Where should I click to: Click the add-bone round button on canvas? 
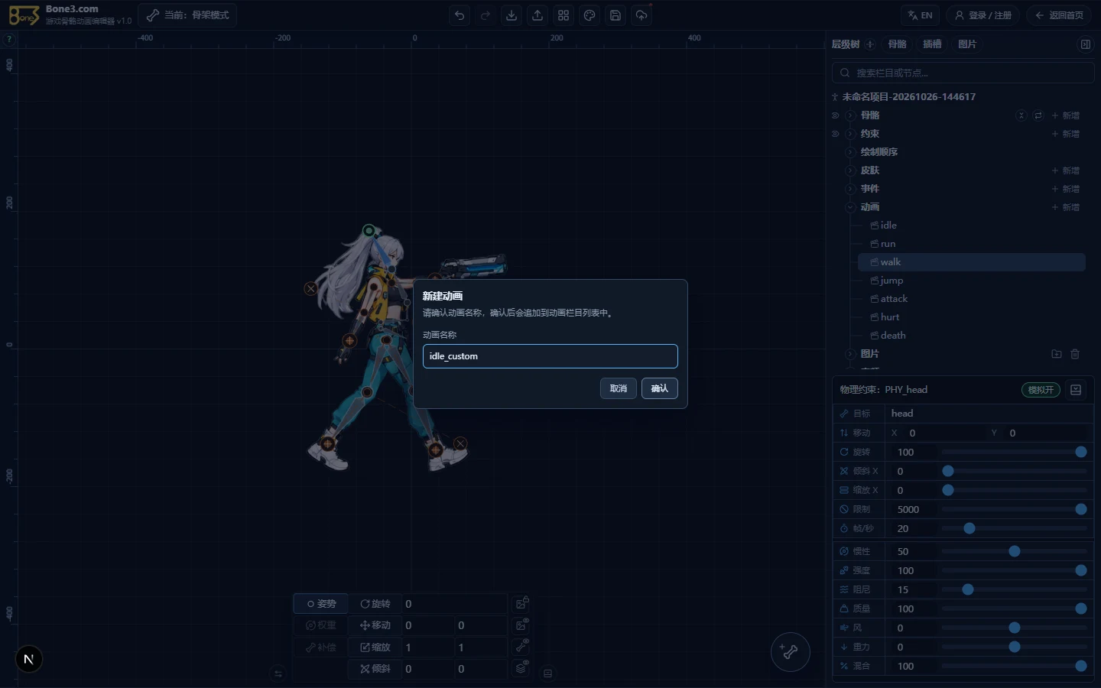click(x=790, y=652)
